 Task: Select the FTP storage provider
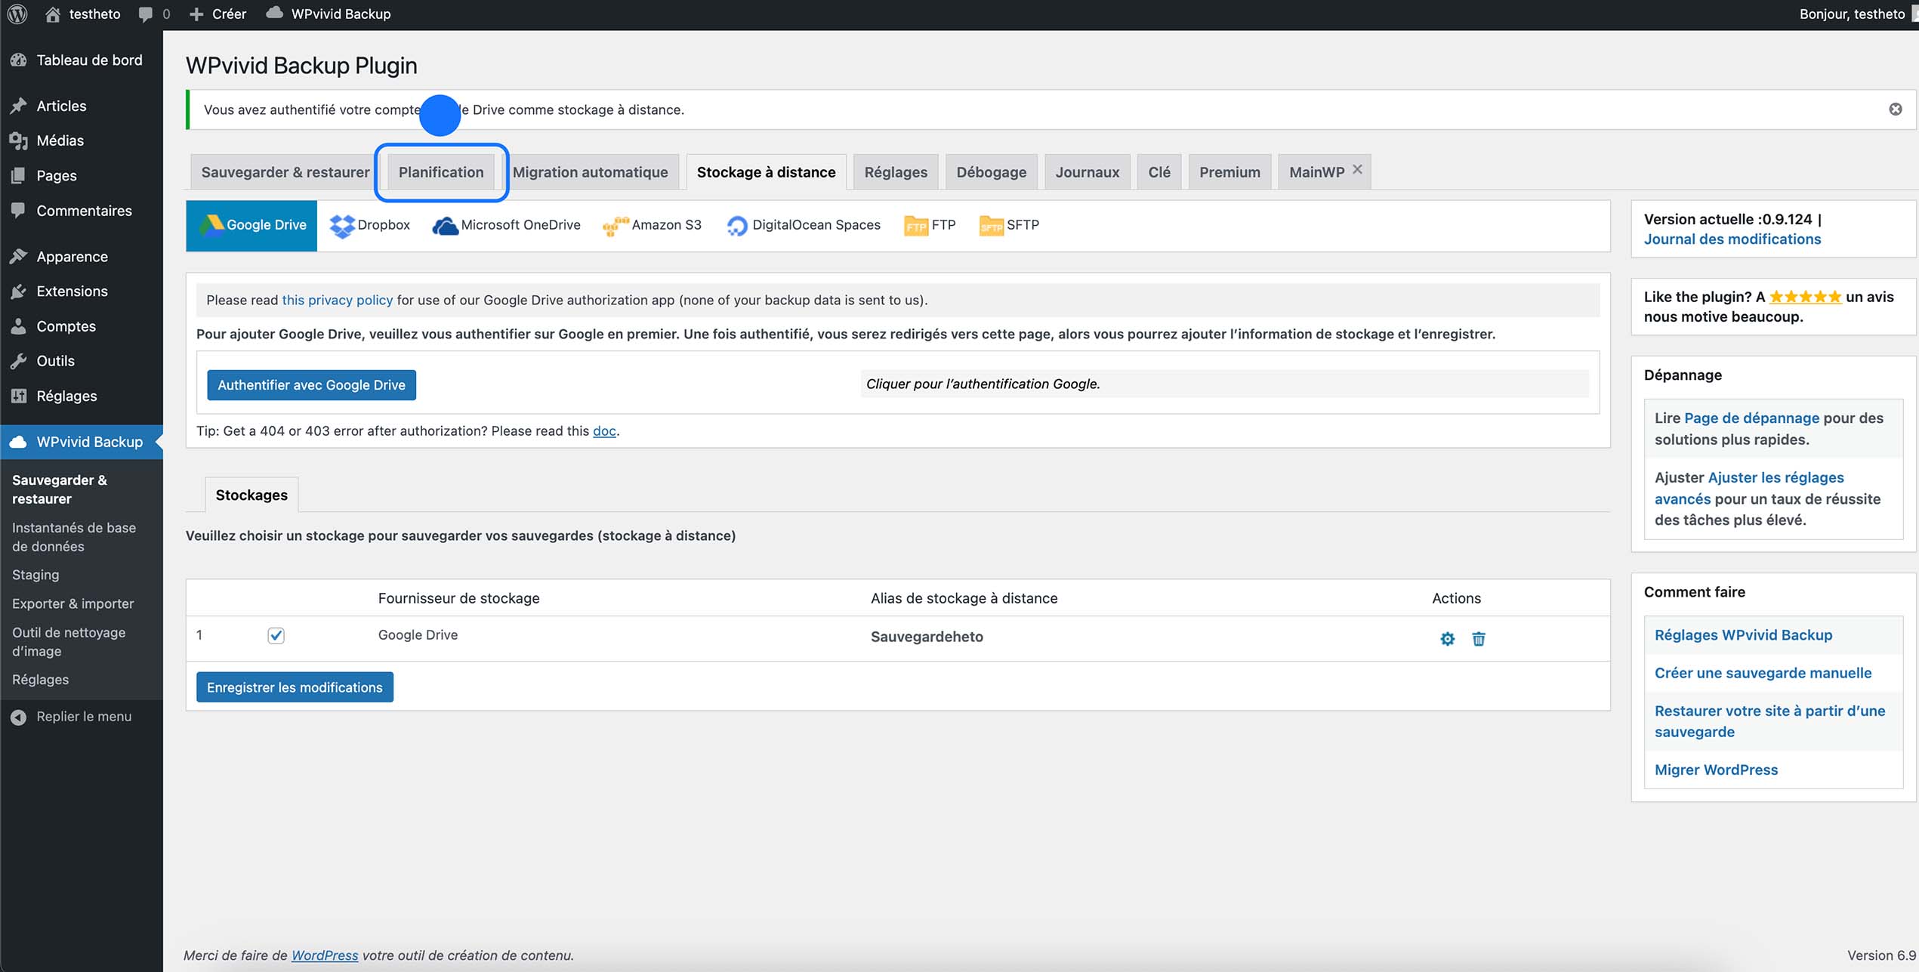(930, 224)
